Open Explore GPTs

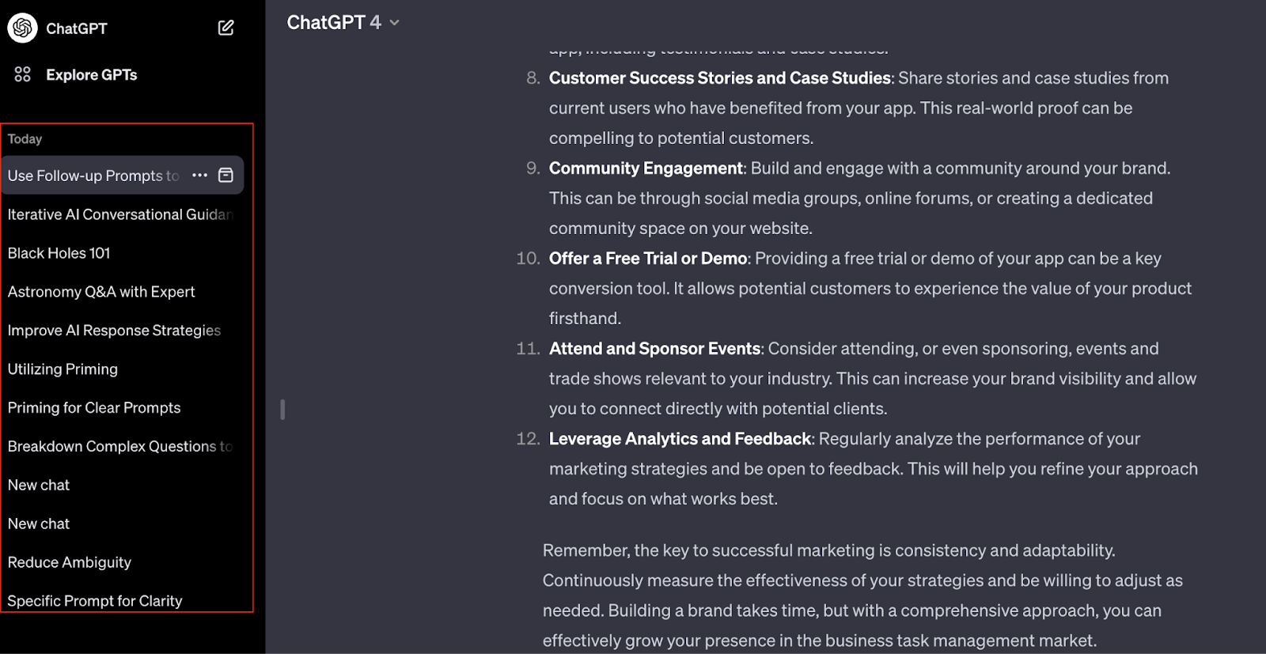(x=92, y=75)
